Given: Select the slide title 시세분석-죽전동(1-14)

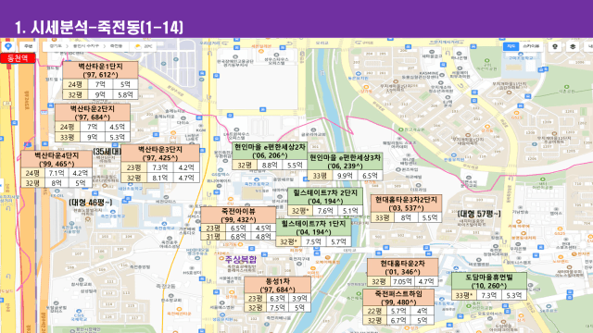Looking at the screenshot, I should (x=99, y=28).
